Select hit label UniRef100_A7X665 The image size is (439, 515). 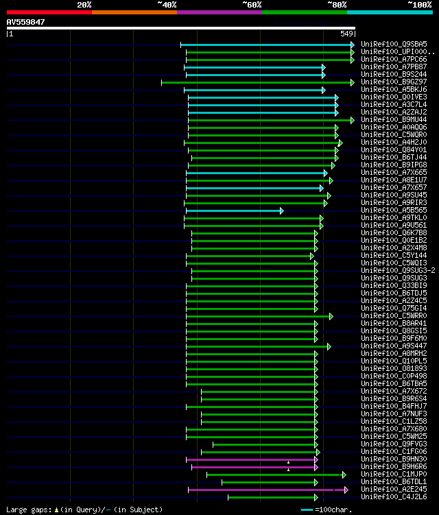tap(394, 172)
